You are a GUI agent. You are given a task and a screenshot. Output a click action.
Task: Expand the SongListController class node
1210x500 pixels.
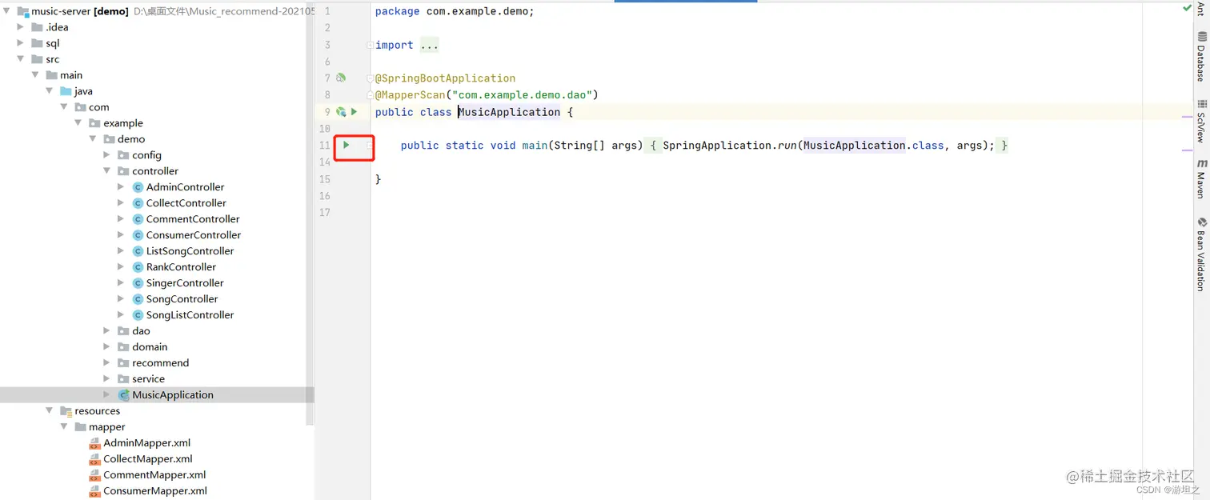122,315
